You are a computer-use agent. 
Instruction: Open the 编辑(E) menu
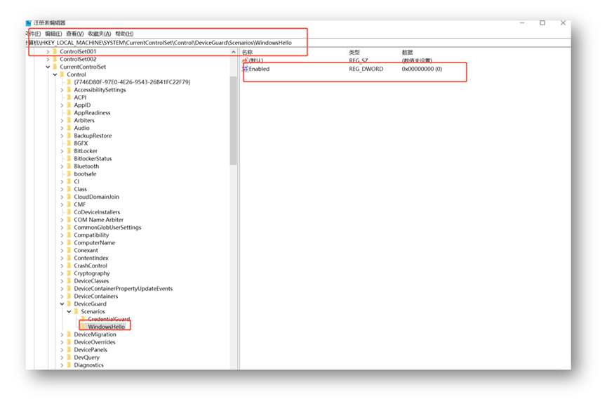[x=53, y=34]
